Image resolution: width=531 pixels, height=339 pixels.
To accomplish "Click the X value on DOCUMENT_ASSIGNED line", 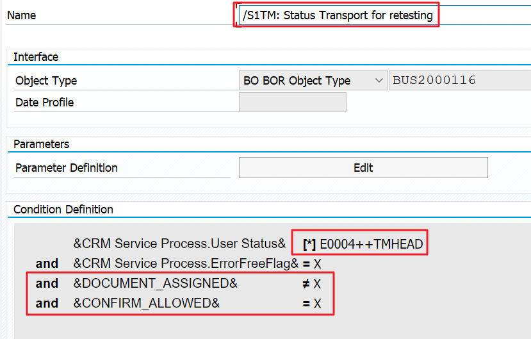I will click(317, 283).
